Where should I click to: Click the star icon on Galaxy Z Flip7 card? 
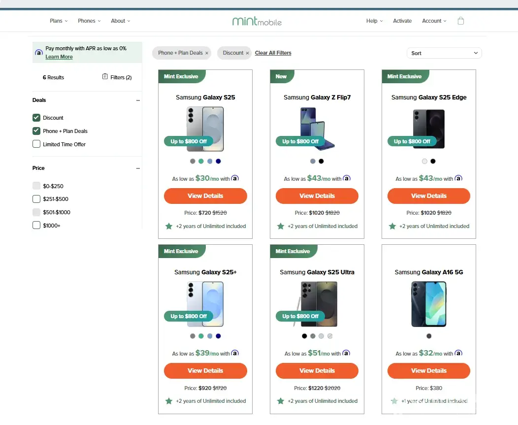[x=281, y=227]
